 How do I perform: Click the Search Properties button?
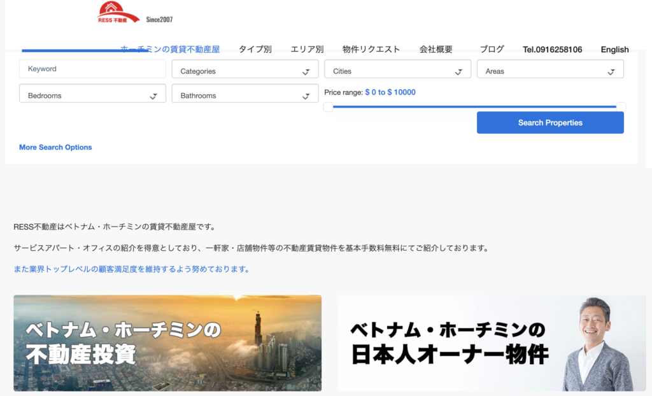(x=550, y=122)
